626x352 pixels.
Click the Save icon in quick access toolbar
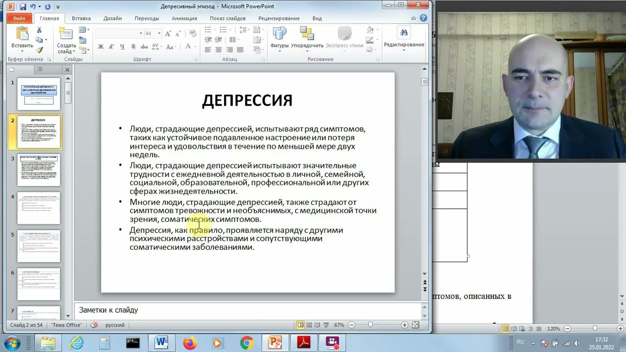point(23,7)
